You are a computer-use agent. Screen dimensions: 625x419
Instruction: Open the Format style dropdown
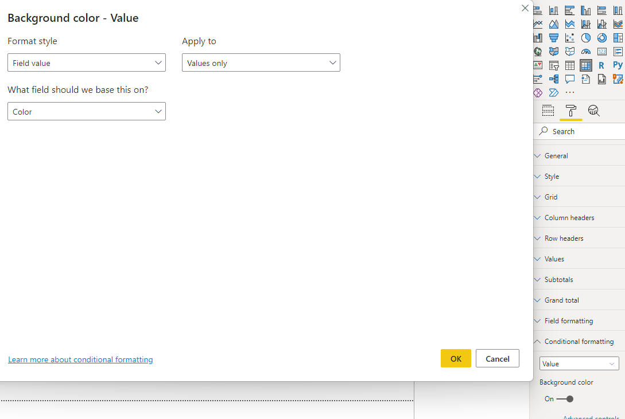[x=87, y=63]
